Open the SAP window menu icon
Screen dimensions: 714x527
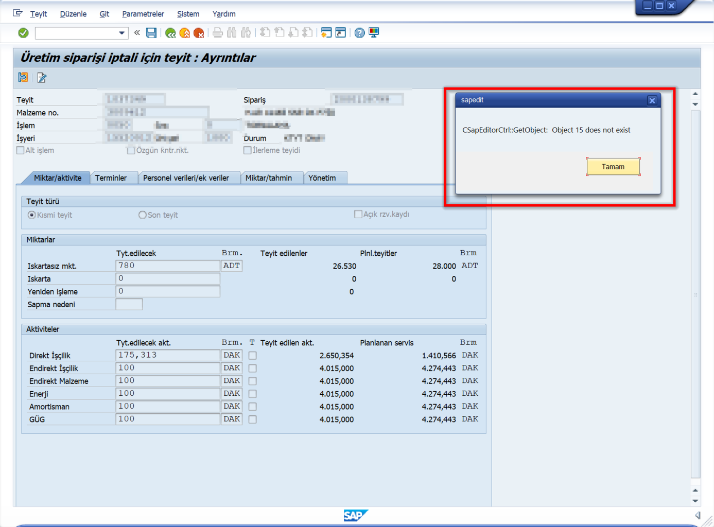pos(18,13)
